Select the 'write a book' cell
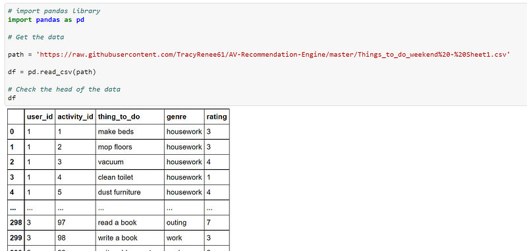 point(130,238)
